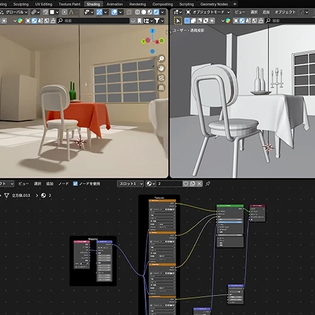
Task: Open ノード menu in node editor header
Action: tap(63, 184)
